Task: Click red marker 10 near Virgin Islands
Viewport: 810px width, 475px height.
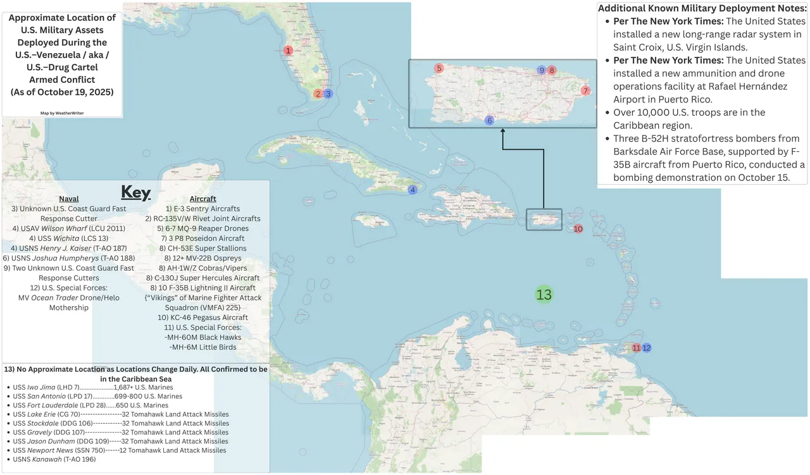Action: (578, 228)
